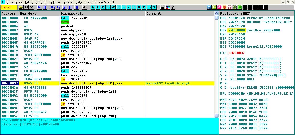The image size is (295, 135).
Task: Show Run trace via ellipsis button
Action: (149, 7)
